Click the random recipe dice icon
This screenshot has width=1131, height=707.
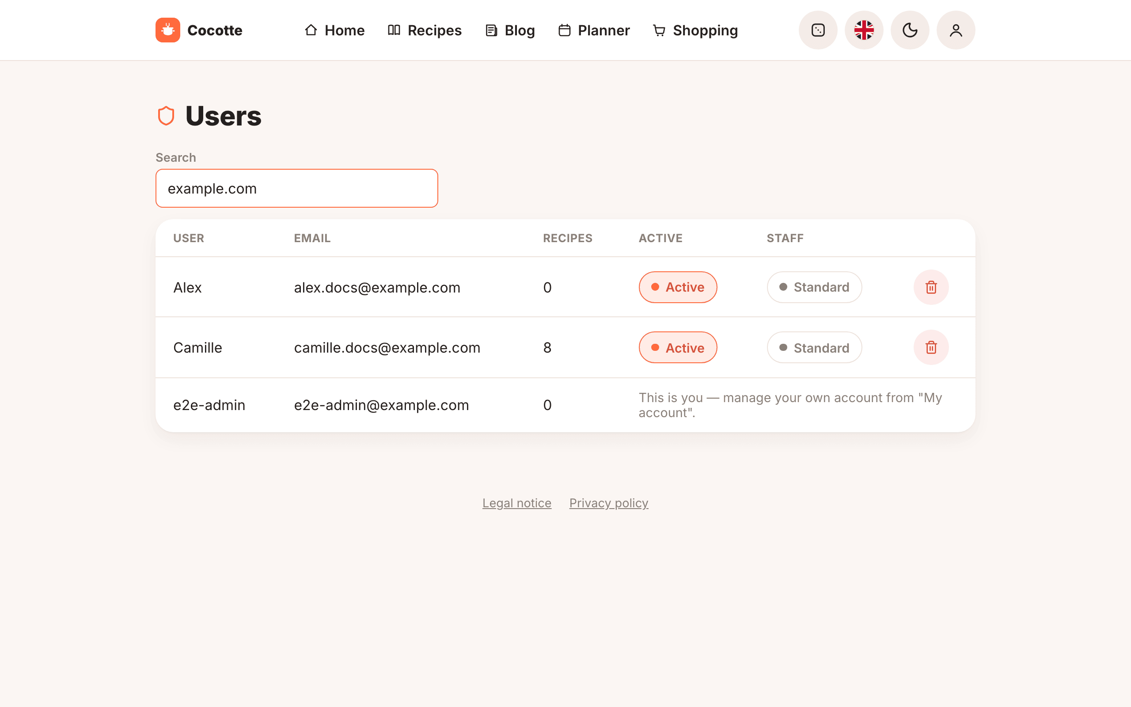point(818,30)
